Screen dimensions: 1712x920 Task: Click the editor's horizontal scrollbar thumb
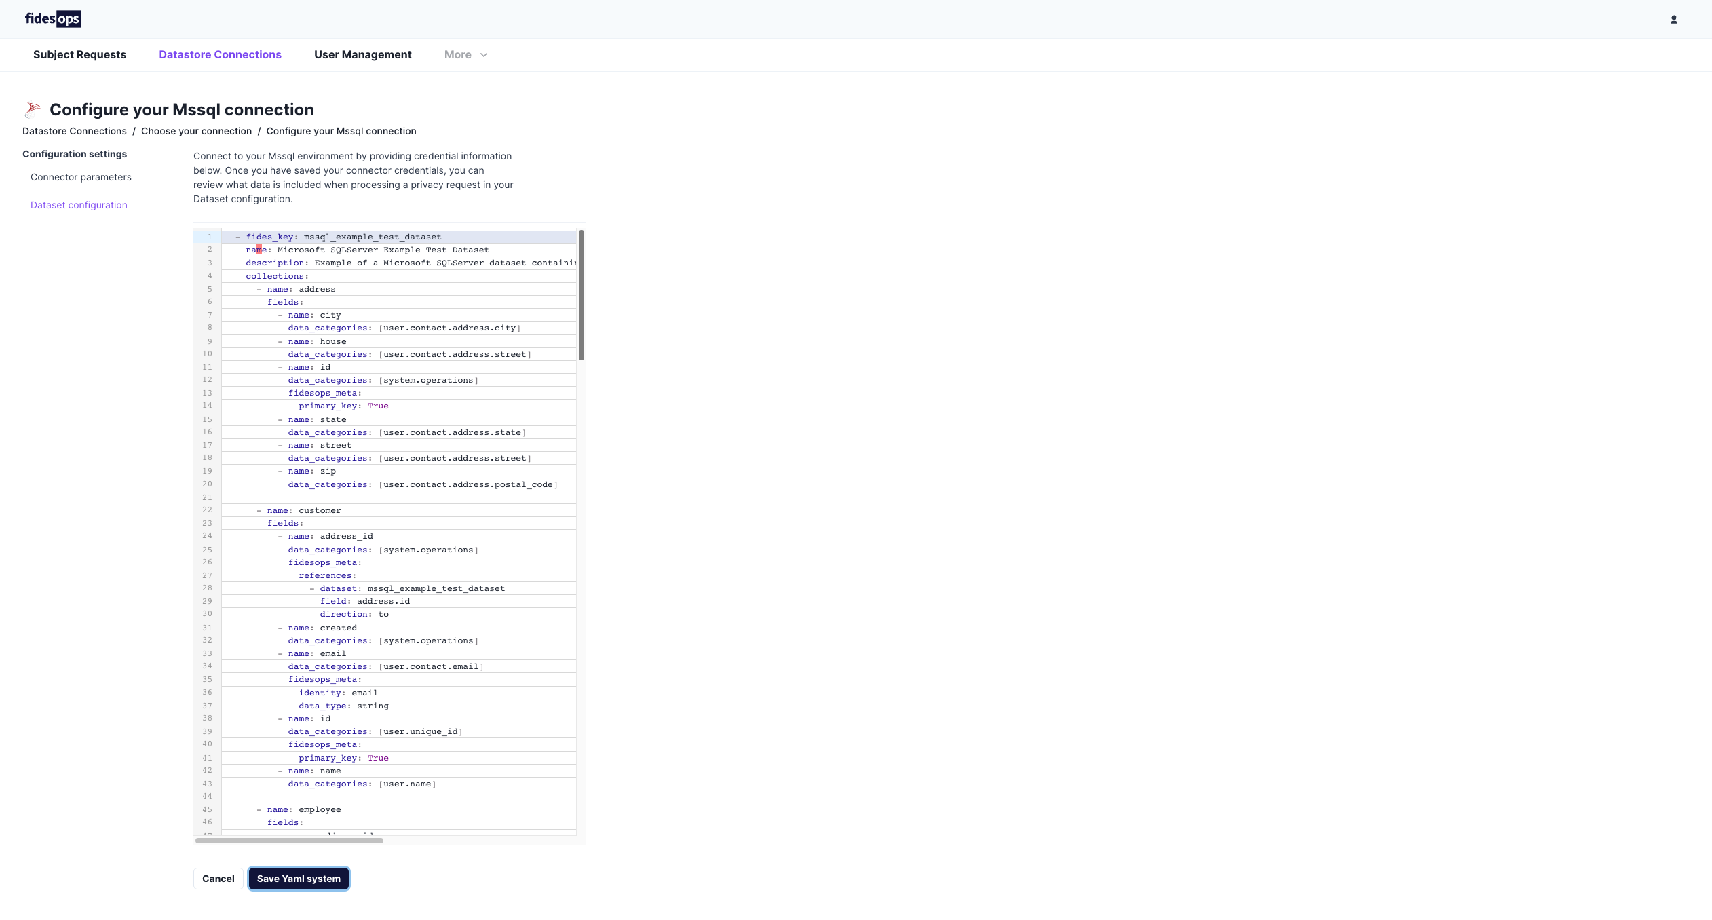pos(289,841)
